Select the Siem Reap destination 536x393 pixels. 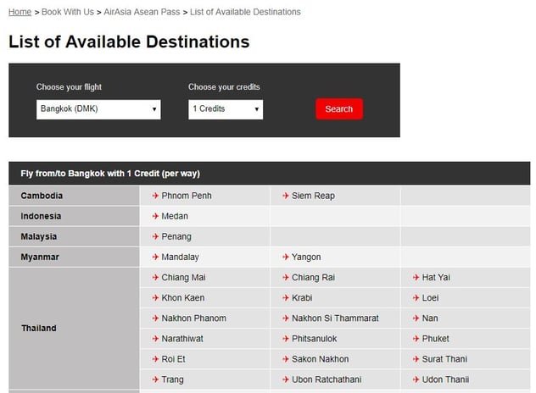pos(313,196)
